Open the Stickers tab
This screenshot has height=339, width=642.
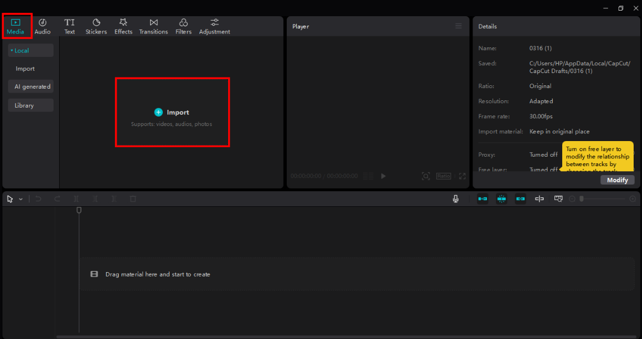[96, 26]
